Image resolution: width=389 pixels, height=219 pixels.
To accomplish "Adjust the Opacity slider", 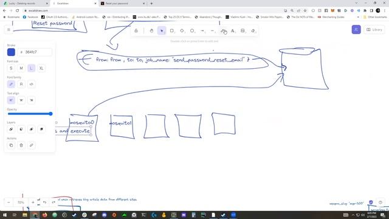I will pyautogui.click(x=30, y=114).
